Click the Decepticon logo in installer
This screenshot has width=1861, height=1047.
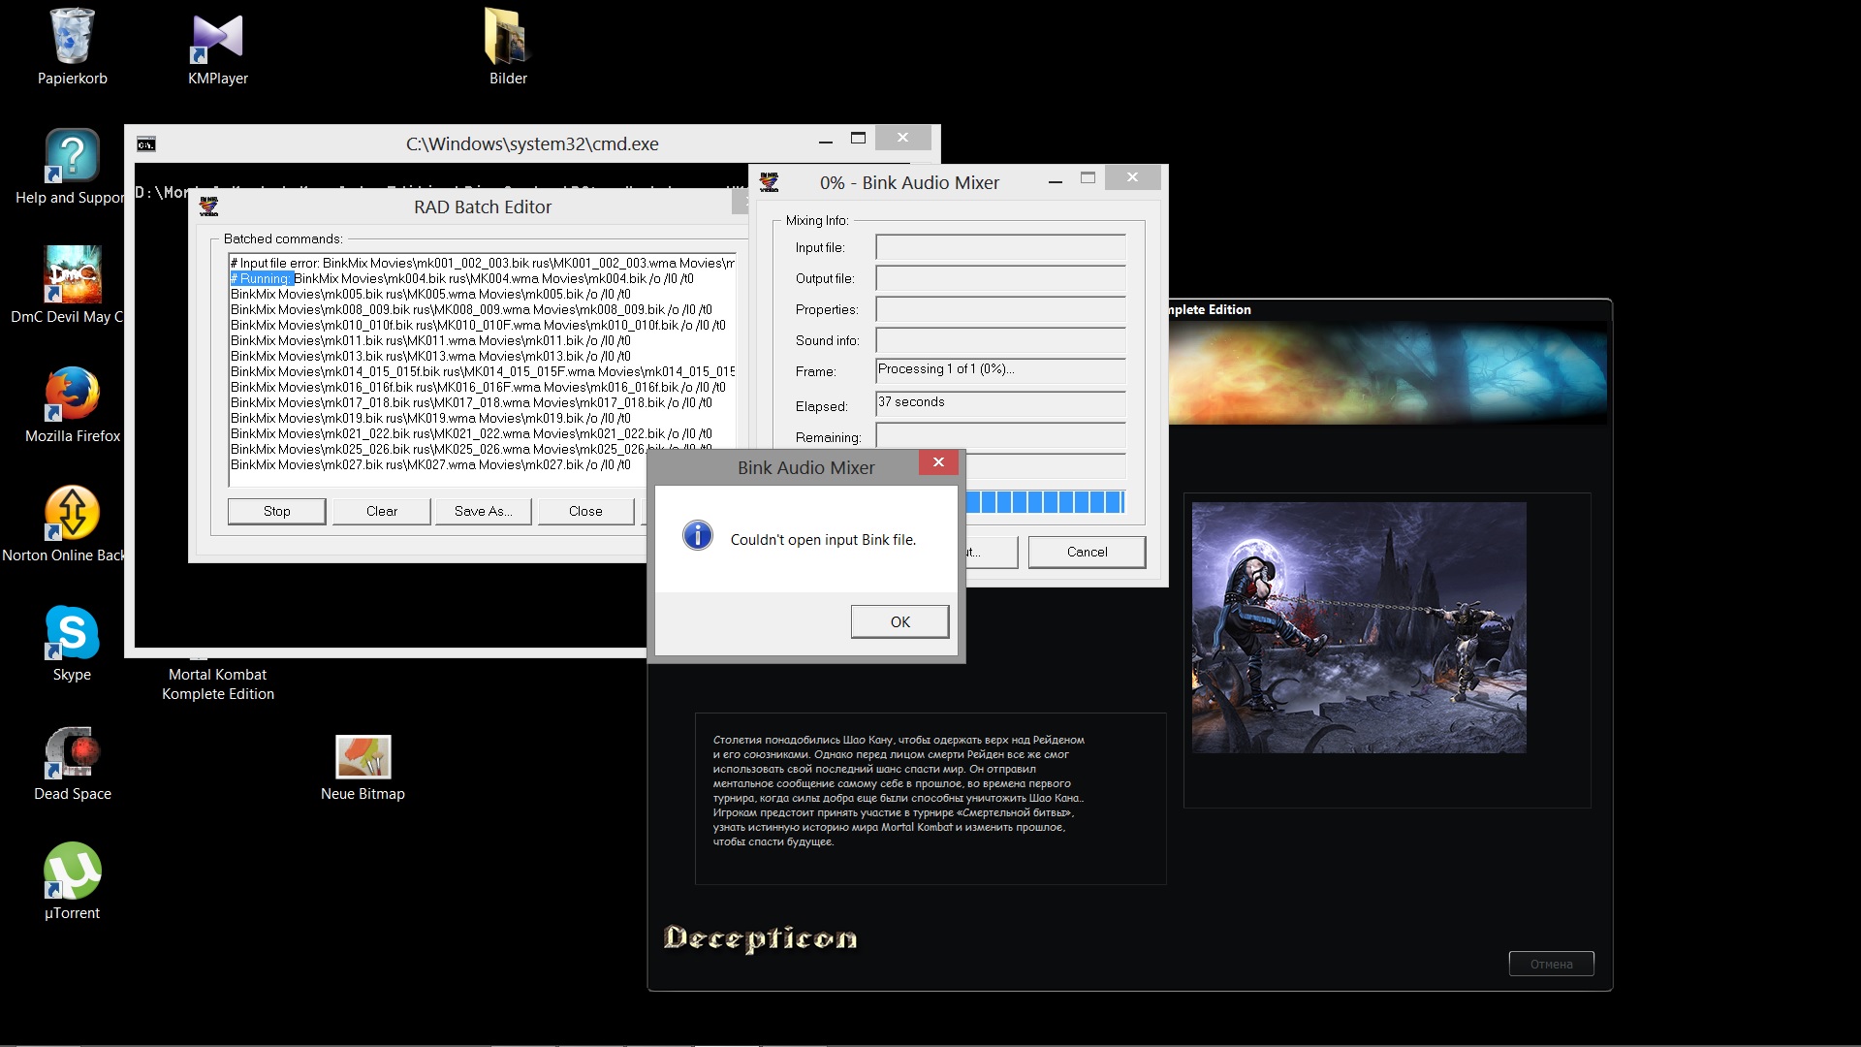(761, 937)
